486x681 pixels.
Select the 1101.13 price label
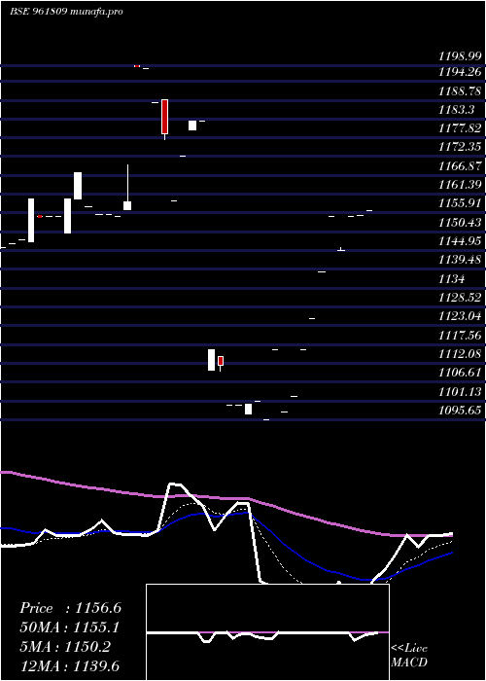460,392
